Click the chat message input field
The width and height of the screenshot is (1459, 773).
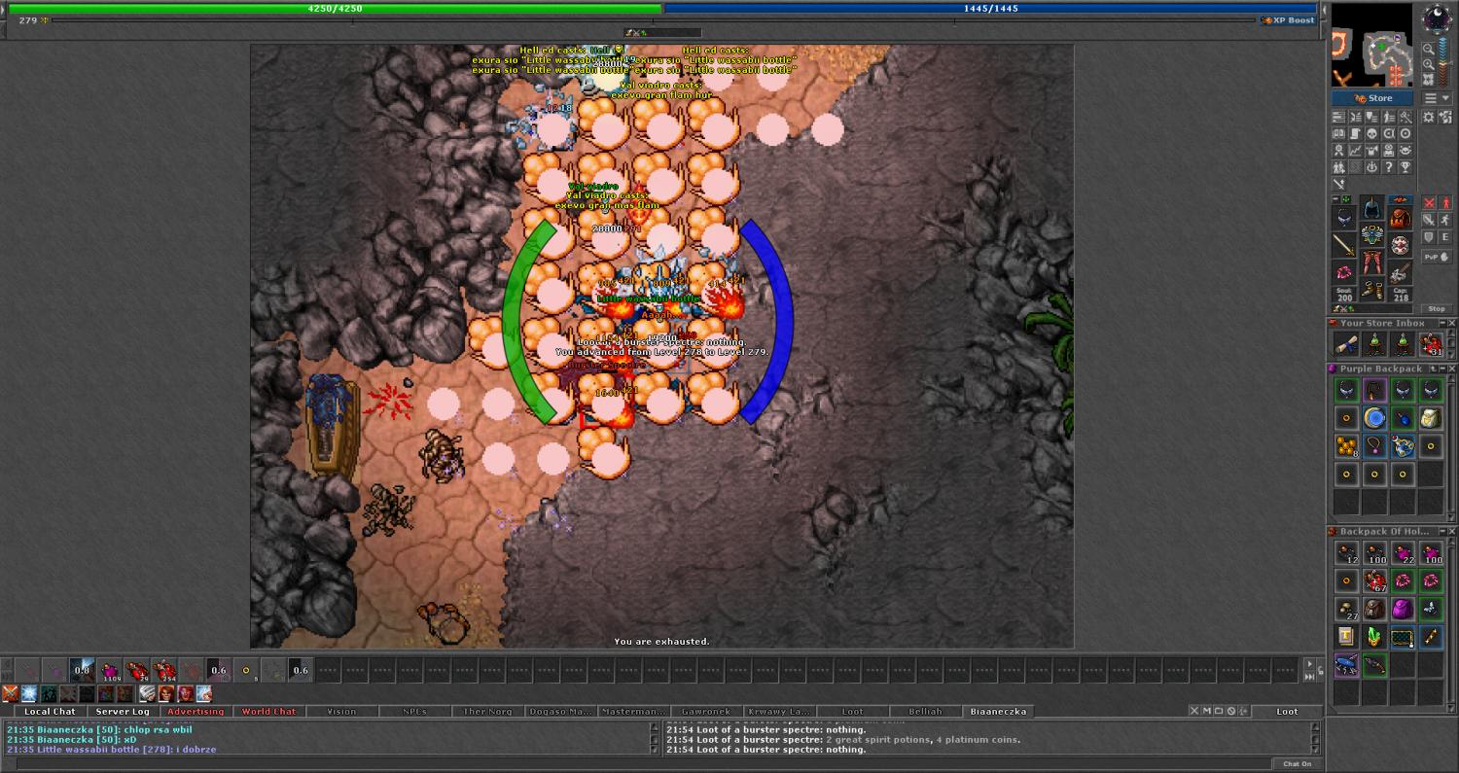coord(642,763)
